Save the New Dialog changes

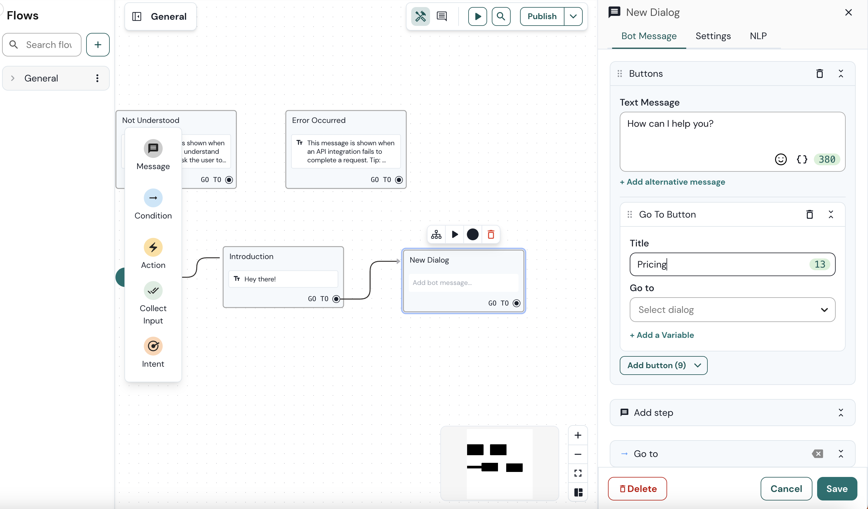tap(837, 489)
